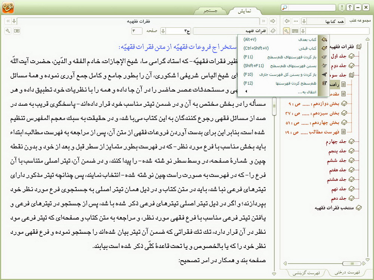Toggle the highlighted wrench tool above the tree
The width and height of the screenshot is (374, 280).
click(286, 31)
